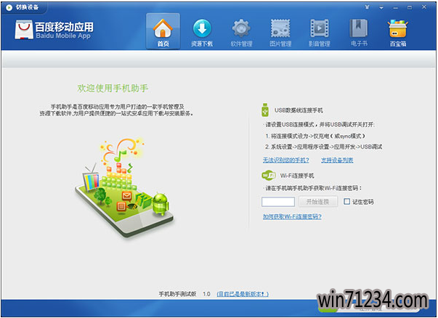
Task: Click the 开始连接 button
Action: pyautogui.click(x=318, y=202)
